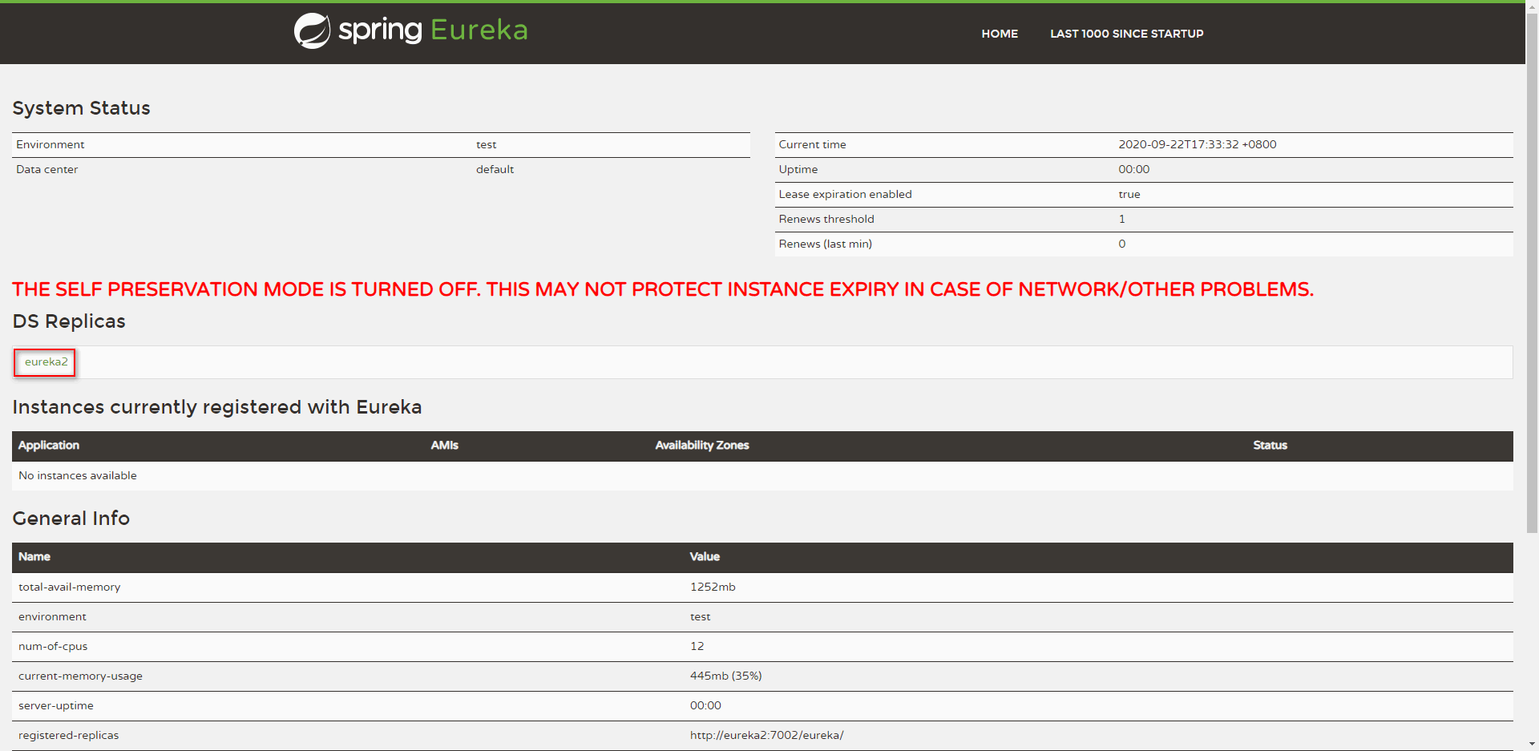Click the vertical scrollbar thumb
This screenshot has width=1539, height=751.
pyautogui.click(x=1532, y=273)
